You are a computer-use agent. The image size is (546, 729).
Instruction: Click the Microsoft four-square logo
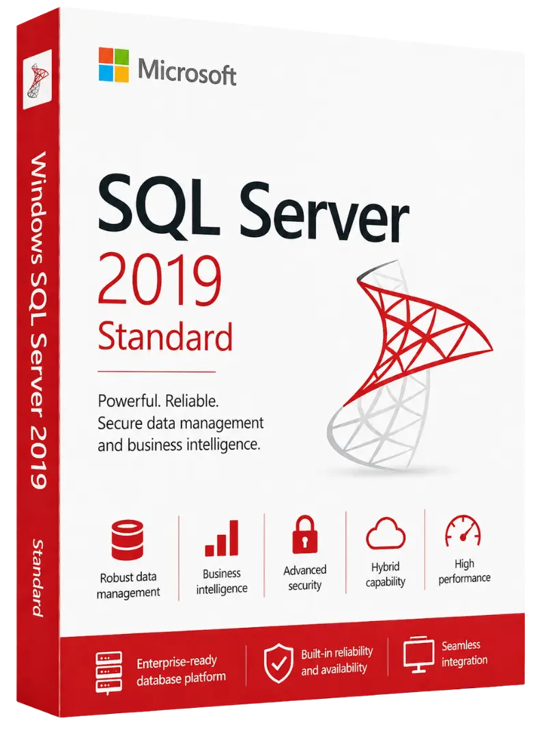114,65
